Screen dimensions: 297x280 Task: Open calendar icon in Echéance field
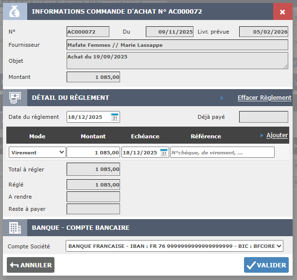click(x=164, y=152)
